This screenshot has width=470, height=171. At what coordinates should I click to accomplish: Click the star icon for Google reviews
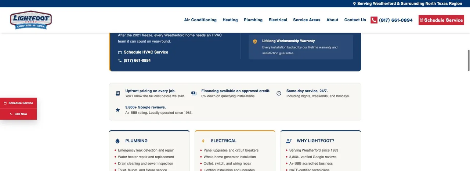[x=118, y=110]
